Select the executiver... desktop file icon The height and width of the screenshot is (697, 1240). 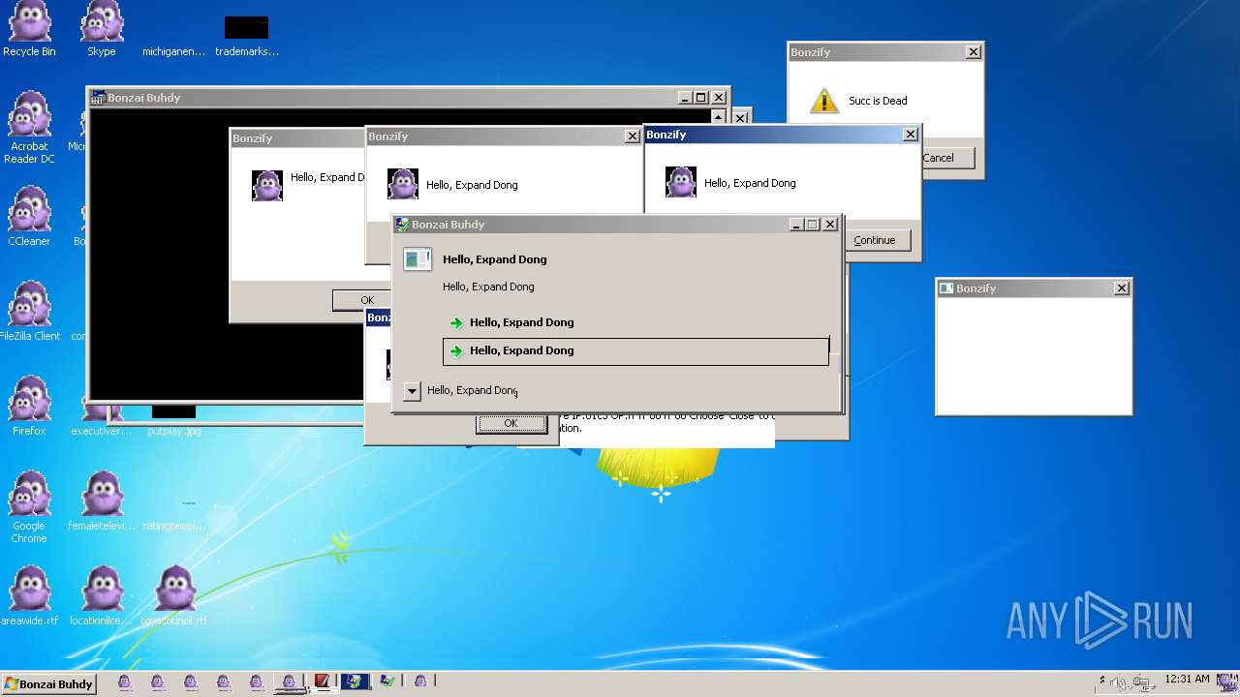coord(101,422)
